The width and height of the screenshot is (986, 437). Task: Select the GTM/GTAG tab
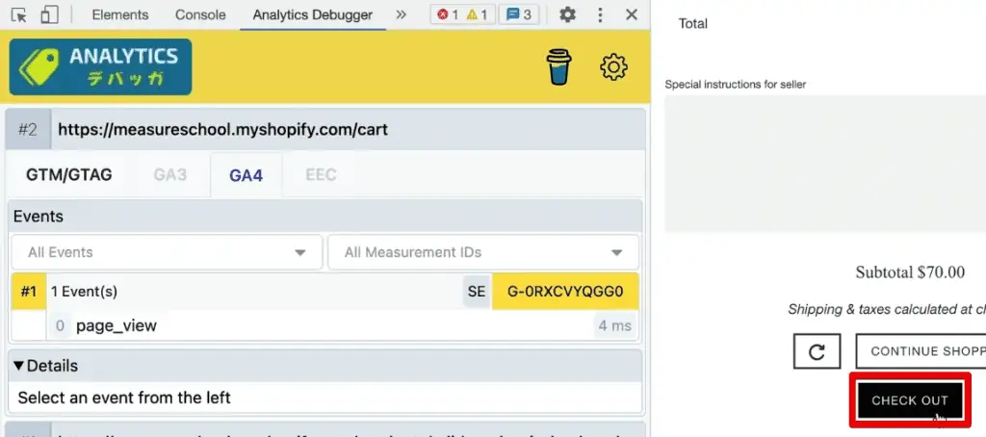(x=69, y=175)
